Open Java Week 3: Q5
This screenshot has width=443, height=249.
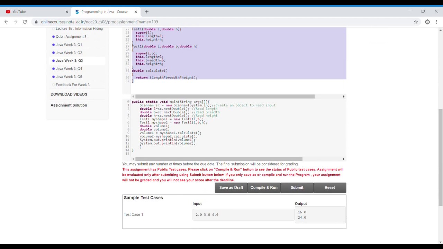coord(69,77)
